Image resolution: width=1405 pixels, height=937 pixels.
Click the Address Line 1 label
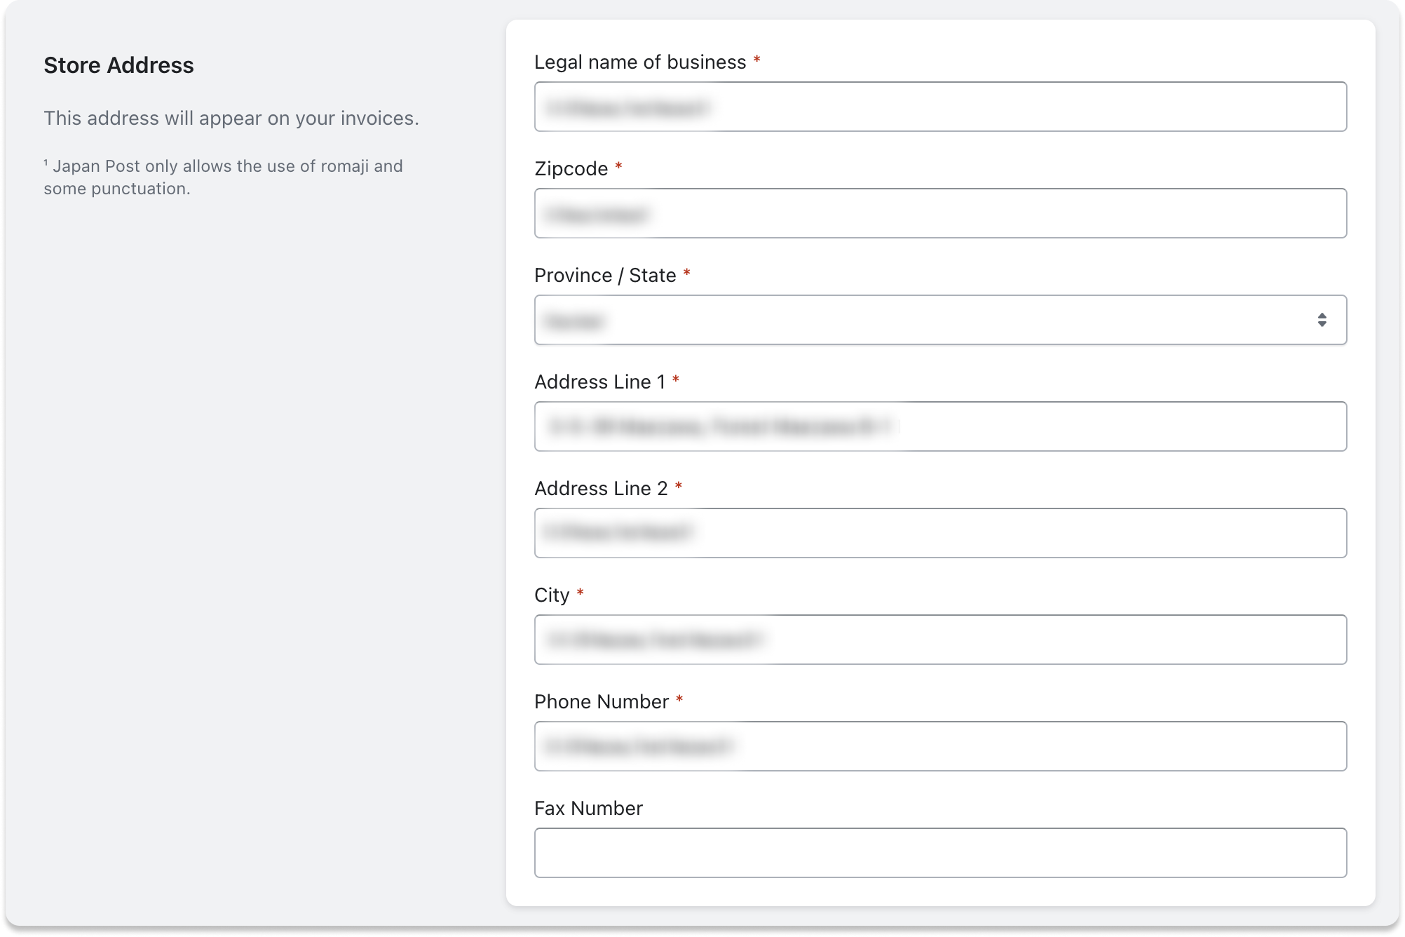tap(602, 382)
